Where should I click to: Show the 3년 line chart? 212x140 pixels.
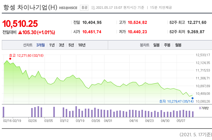61,45
